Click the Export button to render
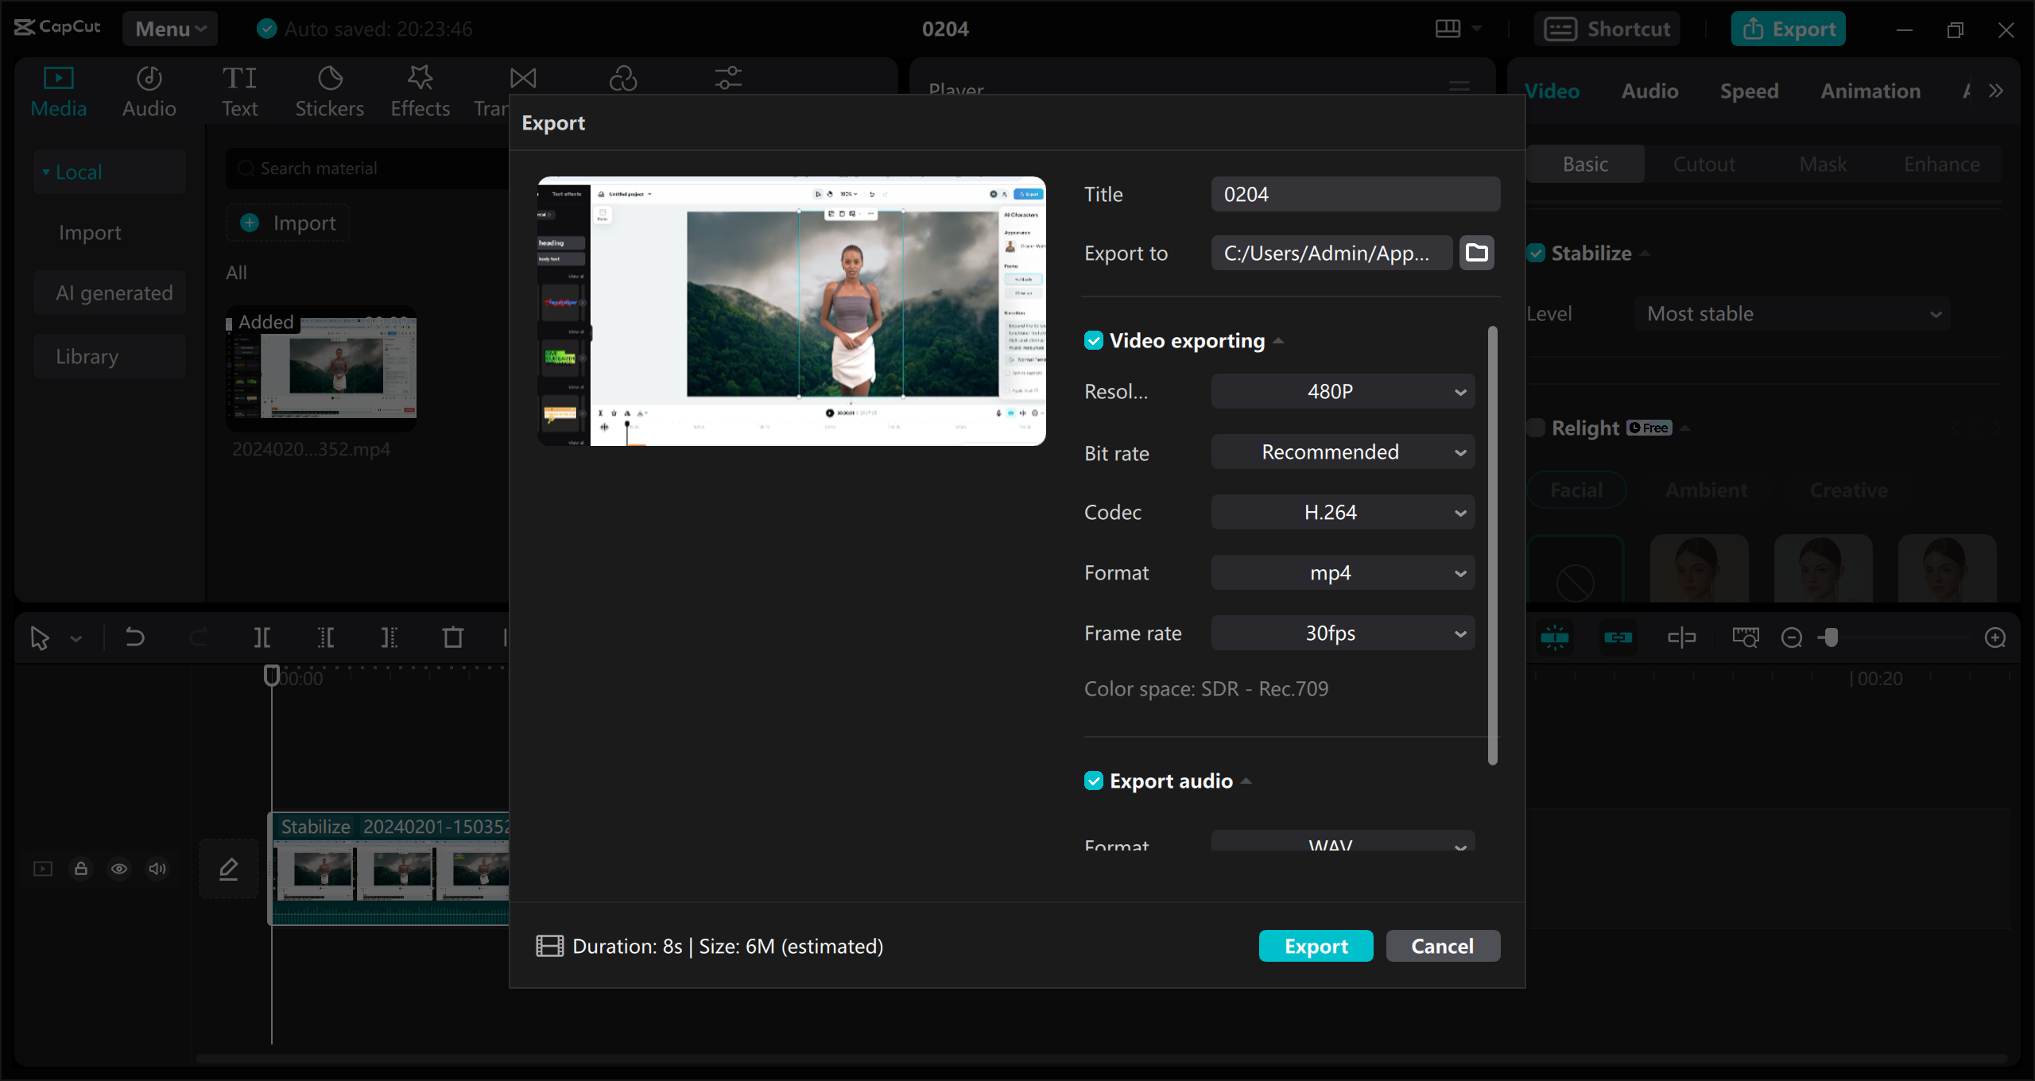The image size is (2035, 1081). tap(1316, 945)
